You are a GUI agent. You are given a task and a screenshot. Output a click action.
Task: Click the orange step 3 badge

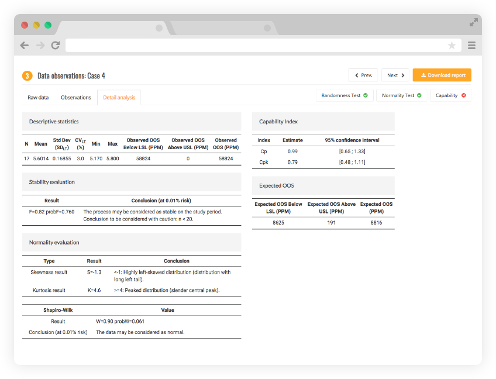pyautogui.click(x=27, y=76)
